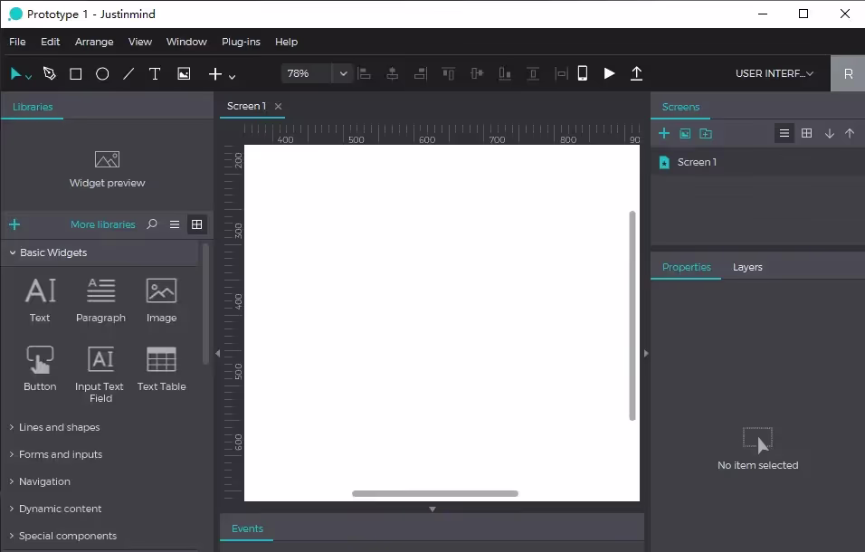Select the Pen drawing tool
This screenshot has height=552, width=865.
(x=50, y=74)
